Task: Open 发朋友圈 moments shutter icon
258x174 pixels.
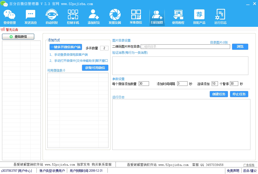Action: [115, 17]
